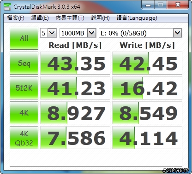Start the Seq benchmark test

point(24,63)
